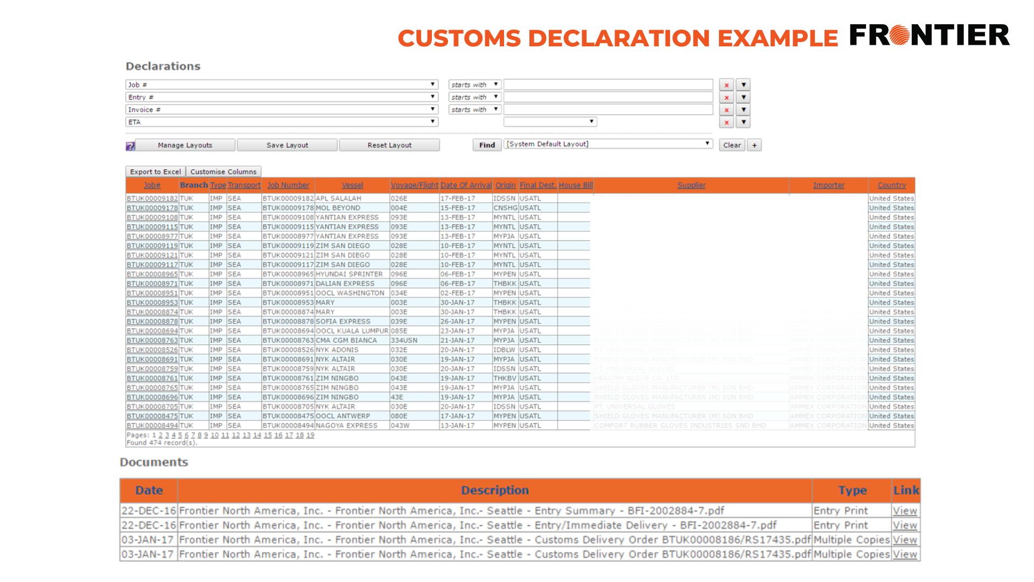Sort by Voyage/Flight column header

pos(414,185)
